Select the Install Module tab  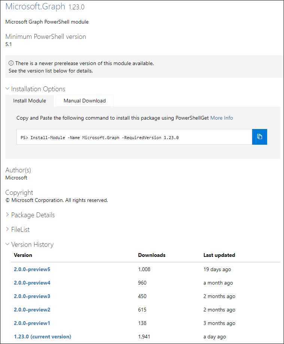click(30, 101)
